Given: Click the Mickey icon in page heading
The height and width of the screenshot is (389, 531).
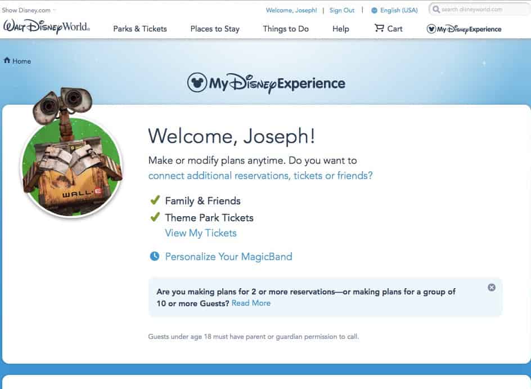Looking at the screenshot, I should tap(197, 83).
